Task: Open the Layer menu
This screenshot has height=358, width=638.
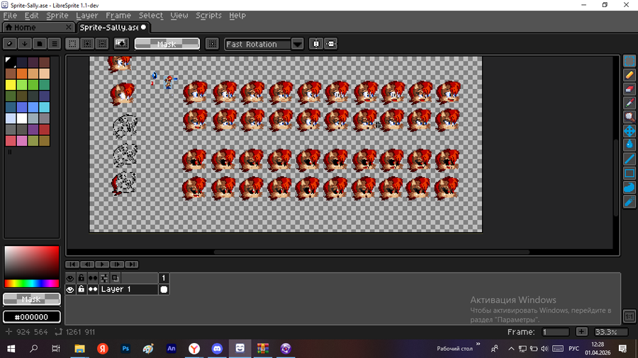Action: click(86, 16)
